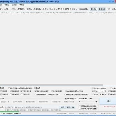Open the 设置 menu
Image resolution: width=116 pixels, height=116 pixels.
tap(7, 5)
